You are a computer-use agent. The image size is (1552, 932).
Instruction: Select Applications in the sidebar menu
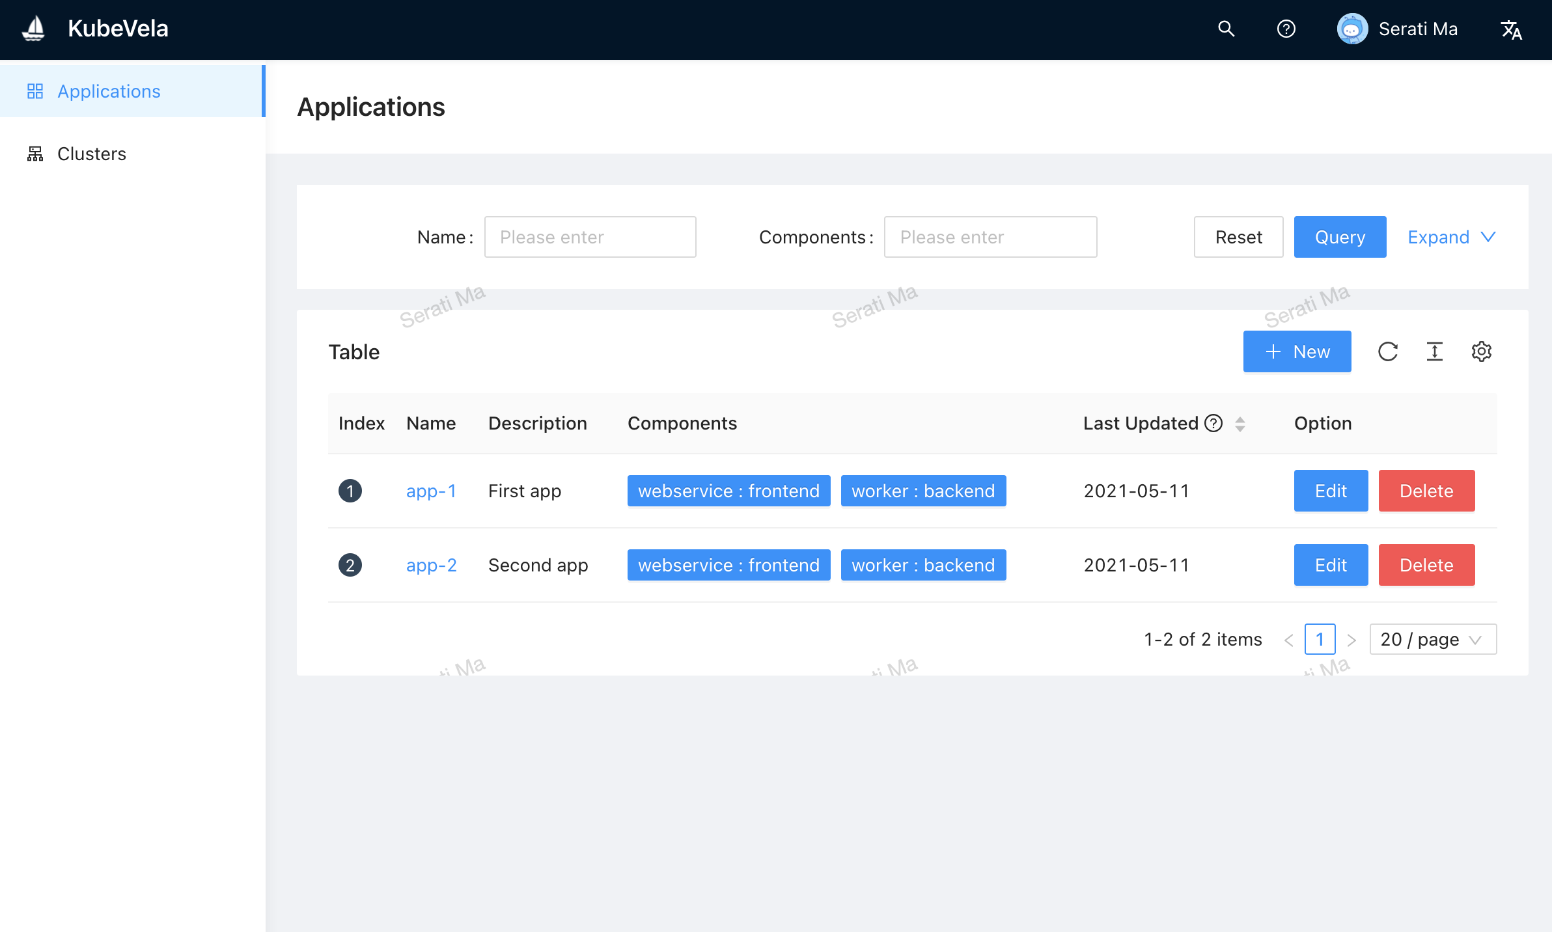pyautogui.click(x=109, y=91)
